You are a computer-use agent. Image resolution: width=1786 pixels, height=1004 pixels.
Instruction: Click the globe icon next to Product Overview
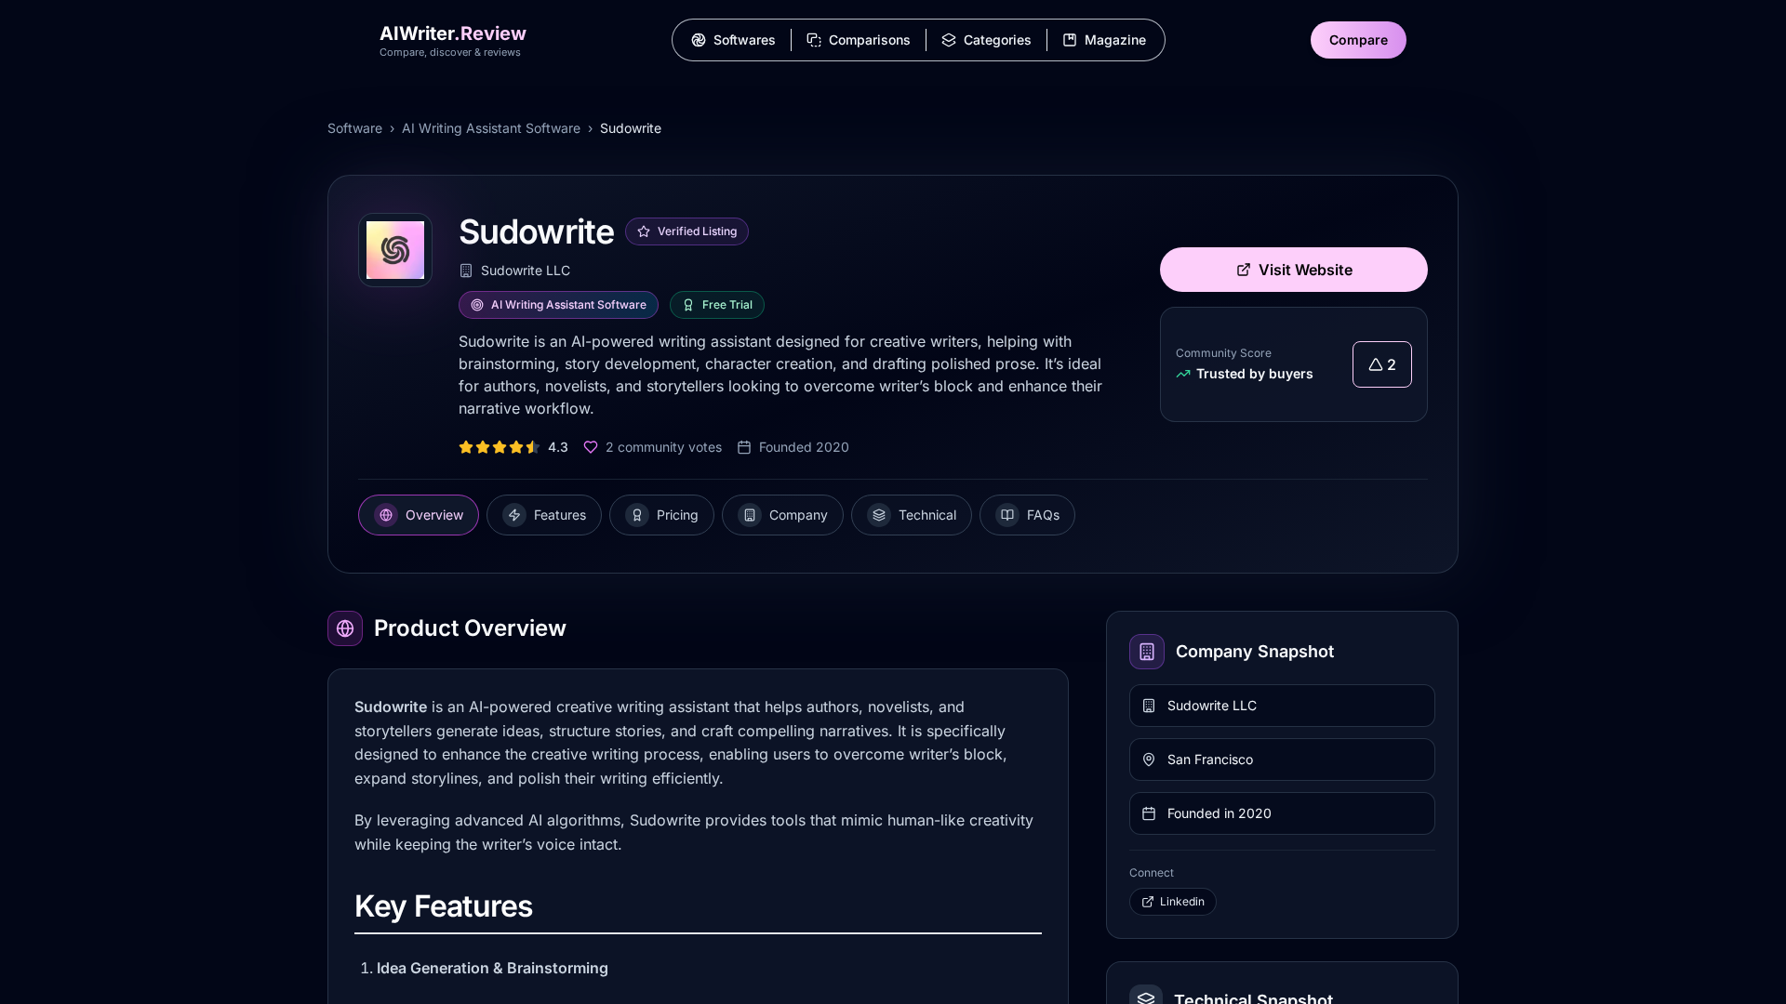[x=345, y=628]
